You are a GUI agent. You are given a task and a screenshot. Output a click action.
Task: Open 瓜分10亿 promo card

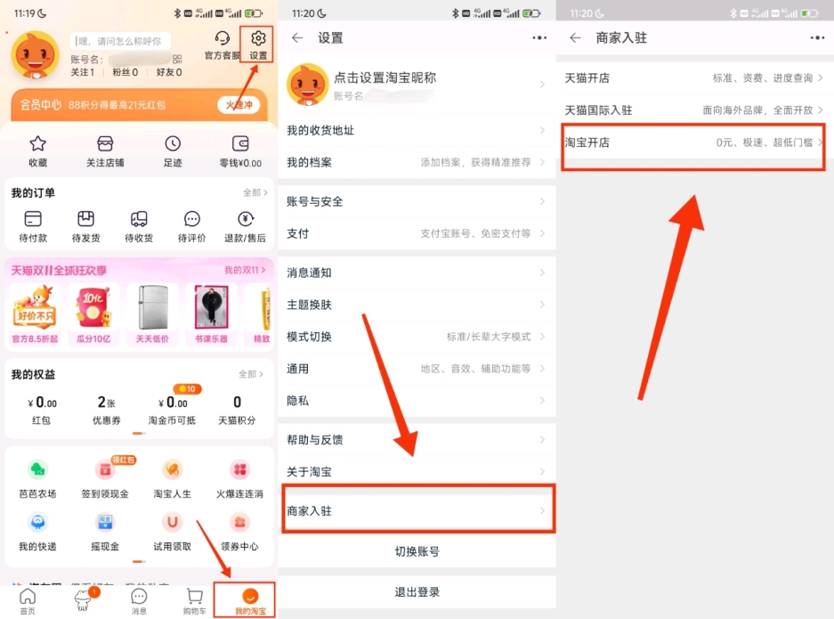[x=93, y=314]
